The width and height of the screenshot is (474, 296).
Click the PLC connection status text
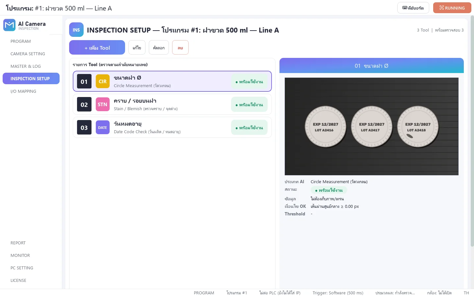(x=280, y=293)
